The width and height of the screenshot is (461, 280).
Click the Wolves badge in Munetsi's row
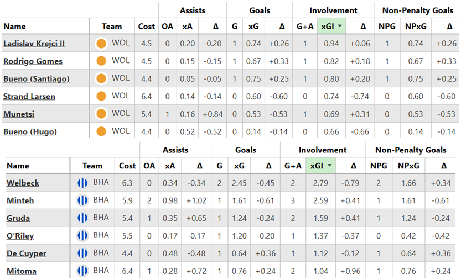101,114
